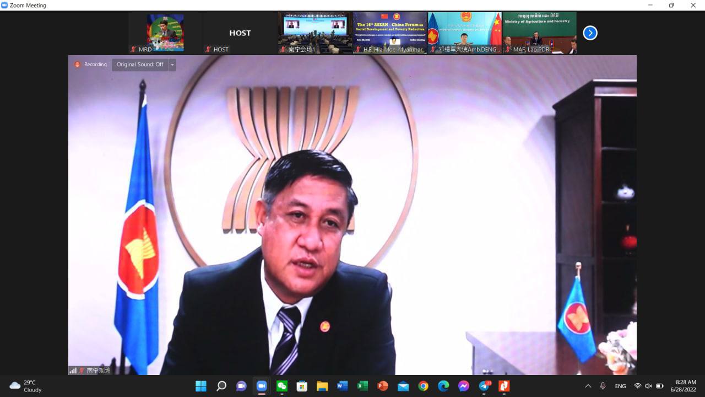Open the Teams Chat taskbar icon
Viewport: 705px width, 397px height.
click(x=241, y=386)
